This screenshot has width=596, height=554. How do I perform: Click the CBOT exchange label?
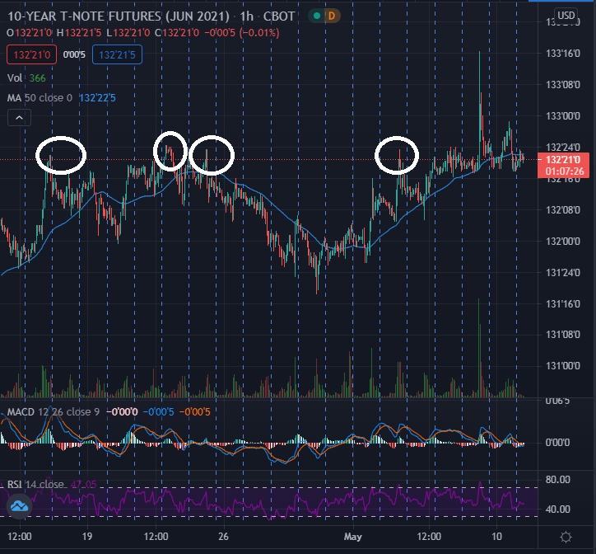(x=279, y=16)
